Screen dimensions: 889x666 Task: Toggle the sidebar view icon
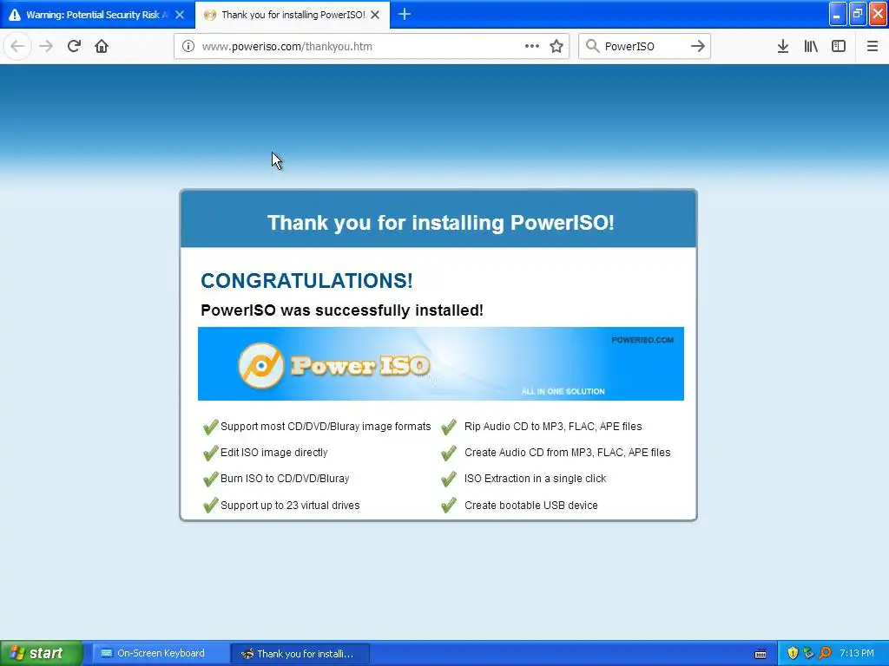(x=839, y=47)
